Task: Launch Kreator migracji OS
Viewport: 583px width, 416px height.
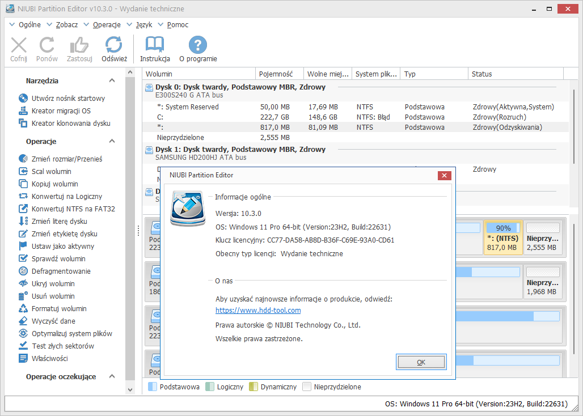Action: (x=54, y=111)
